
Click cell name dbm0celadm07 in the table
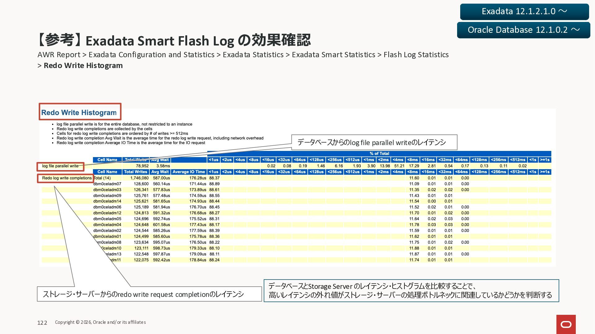107,184
